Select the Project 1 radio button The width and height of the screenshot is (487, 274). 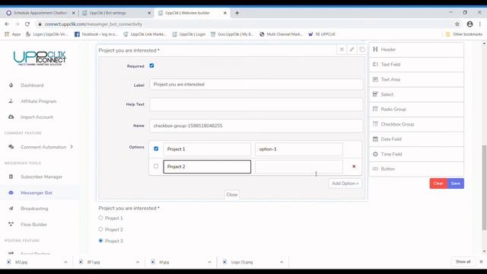(x=100, y=218)
